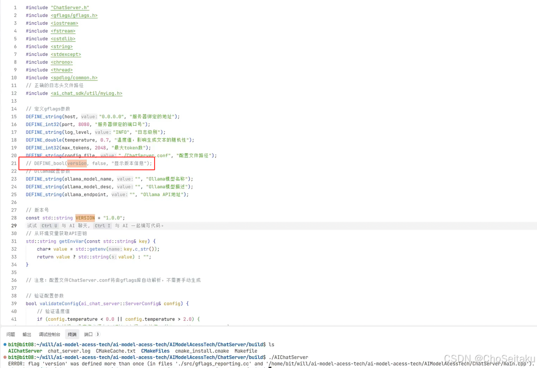Follow the <thread> include link

(x=61, y=70)
